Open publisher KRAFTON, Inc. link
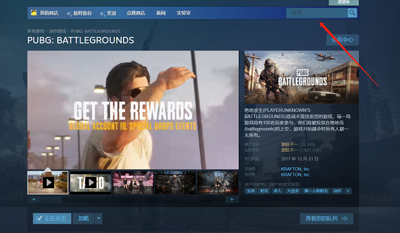 point(295,175)
